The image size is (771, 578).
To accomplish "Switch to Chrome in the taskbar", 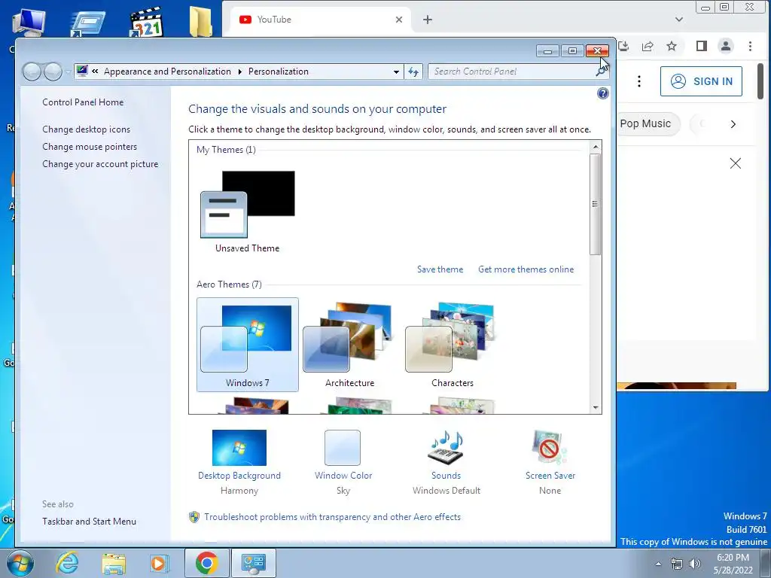I will (x=206, y=563).
